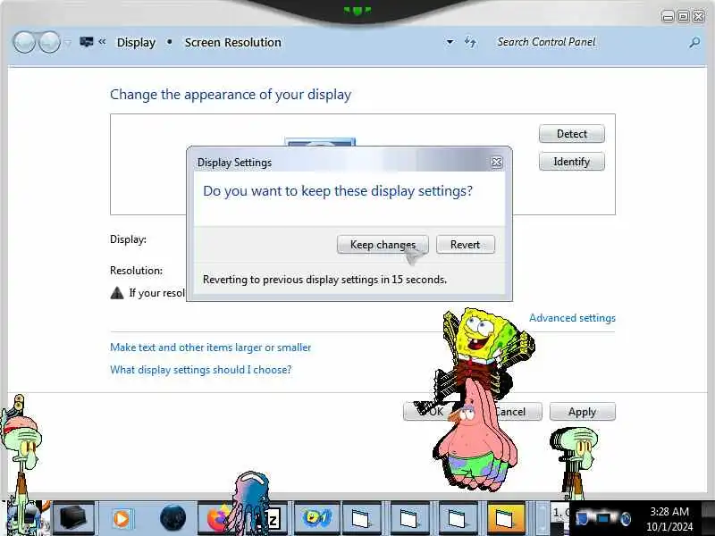
Task: Click the Keep changes button
Action: (x=383, y=244)
